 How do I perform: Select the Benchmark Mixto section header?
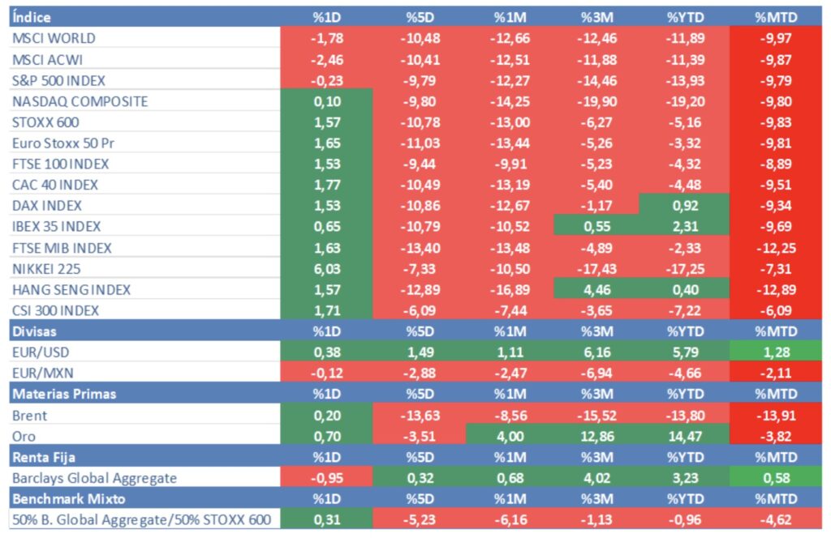click(67, 499)
